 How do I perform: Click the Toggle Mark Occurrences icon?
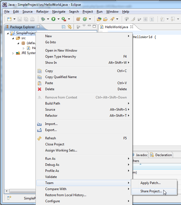[x=133, y=19]
